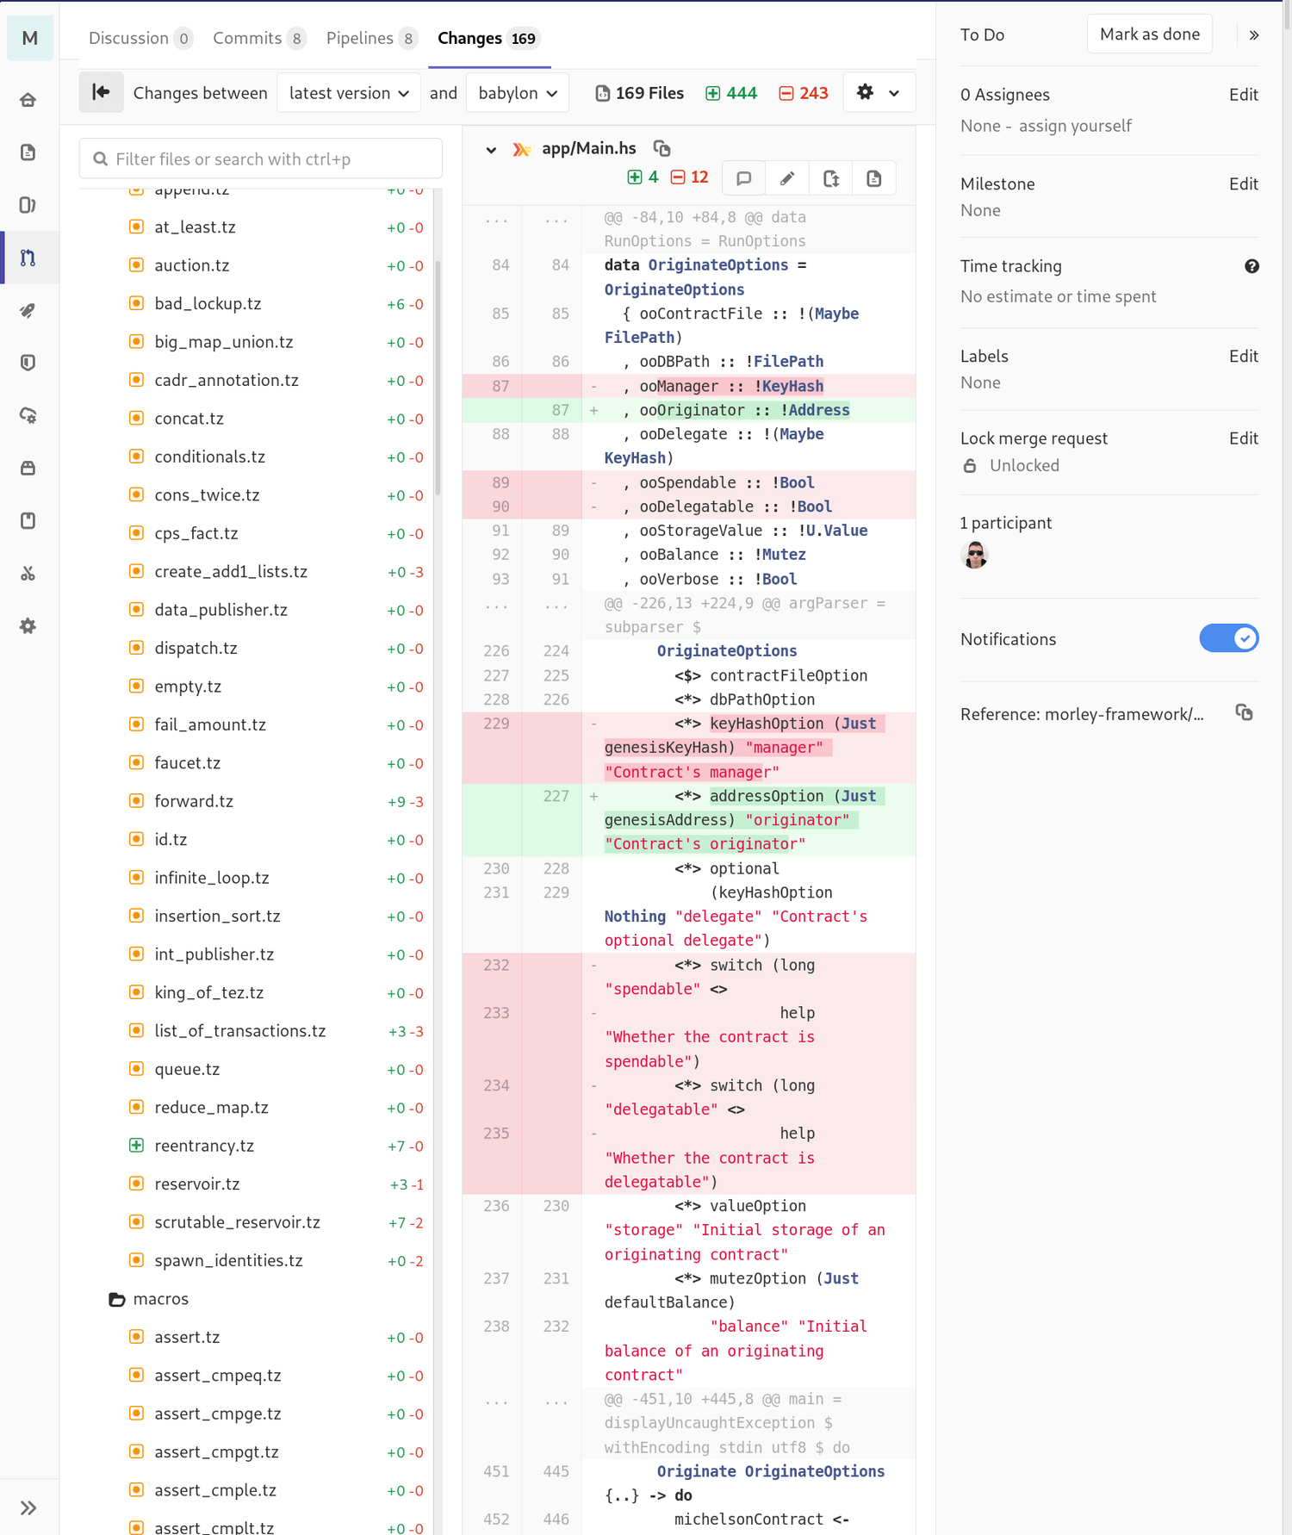
Task: Open the babylon target dropdown
Action: pos(518,92)
